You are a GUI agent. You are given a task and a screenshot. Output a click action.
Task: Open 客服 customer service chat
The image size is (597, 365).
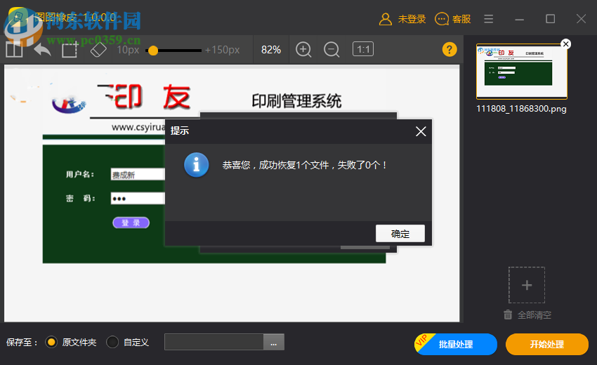point(453,19)
